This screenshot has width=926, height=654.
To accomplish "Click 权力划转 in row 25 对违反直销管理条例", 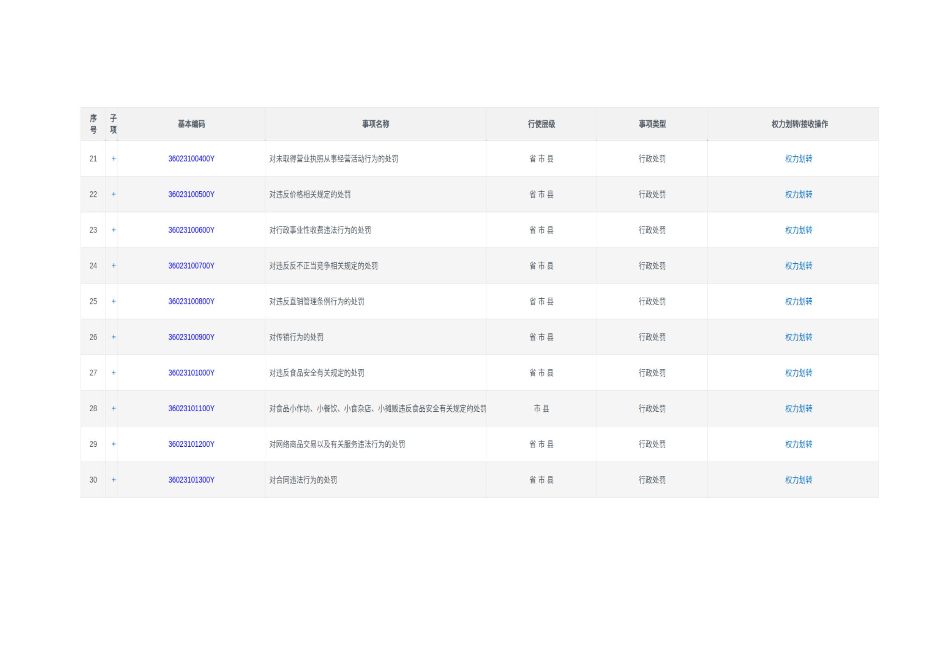I will [x=798, y=301].
